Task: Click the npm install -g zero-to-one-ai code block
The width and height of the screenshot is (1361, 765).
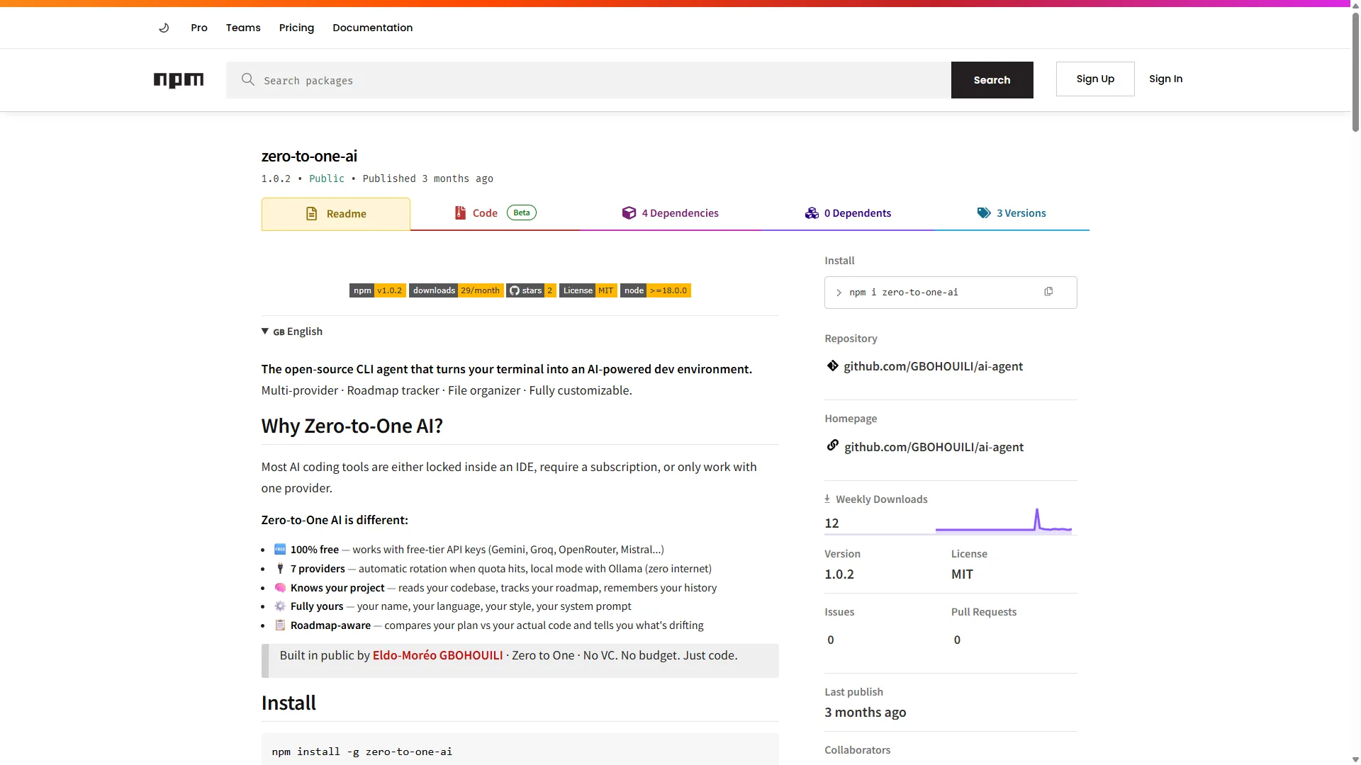Action: (520, 749)
